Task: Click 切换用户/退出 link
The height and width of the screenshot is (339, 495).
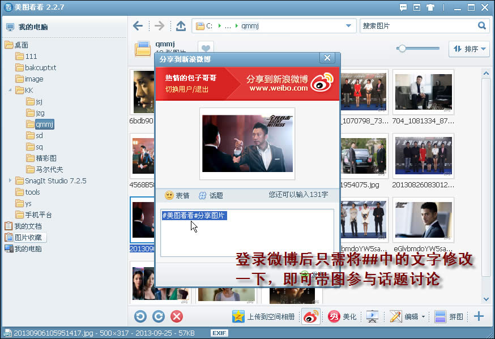Action: click(x=187, y=89)
